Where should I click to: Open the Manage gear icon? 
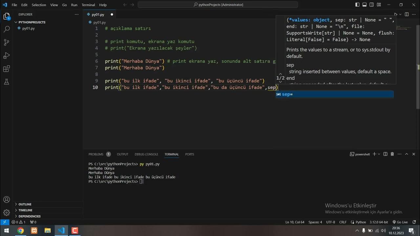pos(7,213)
